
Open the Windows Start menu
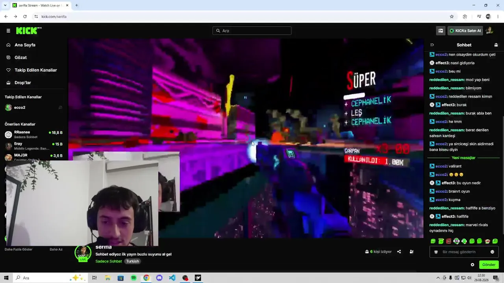(x=6, y=278)
